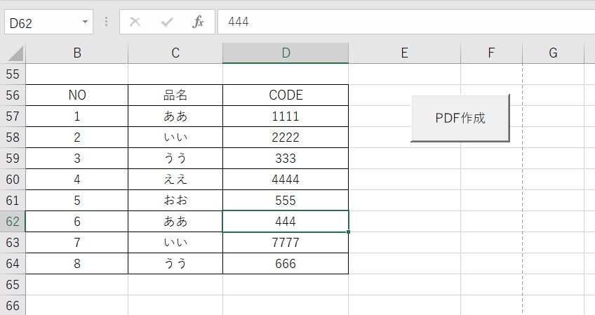Select row 62 header
Image resolution: width=595 pixels, height=315 pixels.
point(13,221)
